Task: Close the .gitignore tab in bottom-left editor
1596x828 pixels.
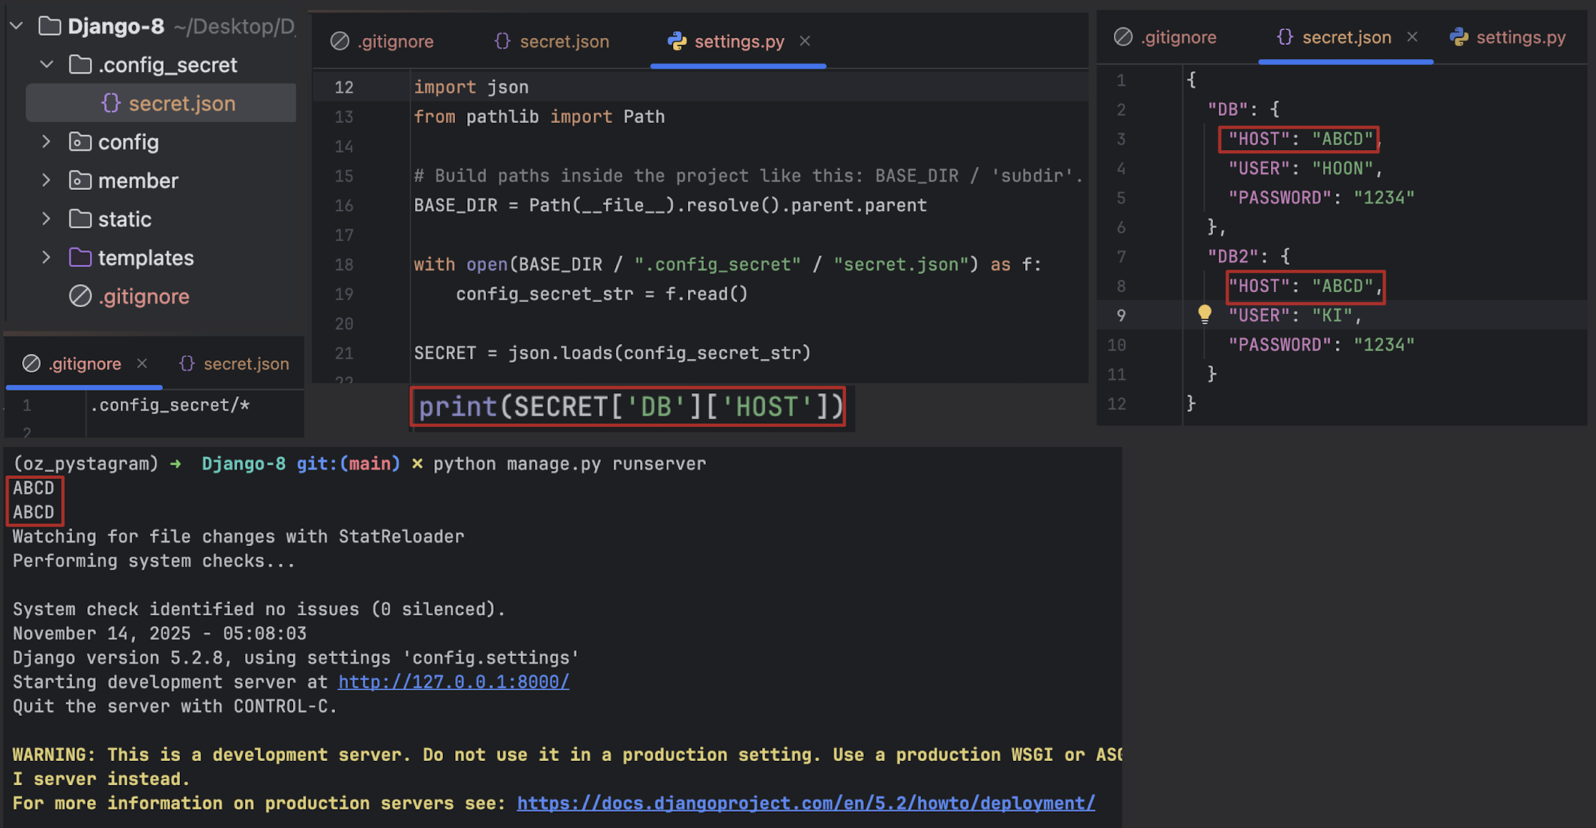Action: [142, 364]
